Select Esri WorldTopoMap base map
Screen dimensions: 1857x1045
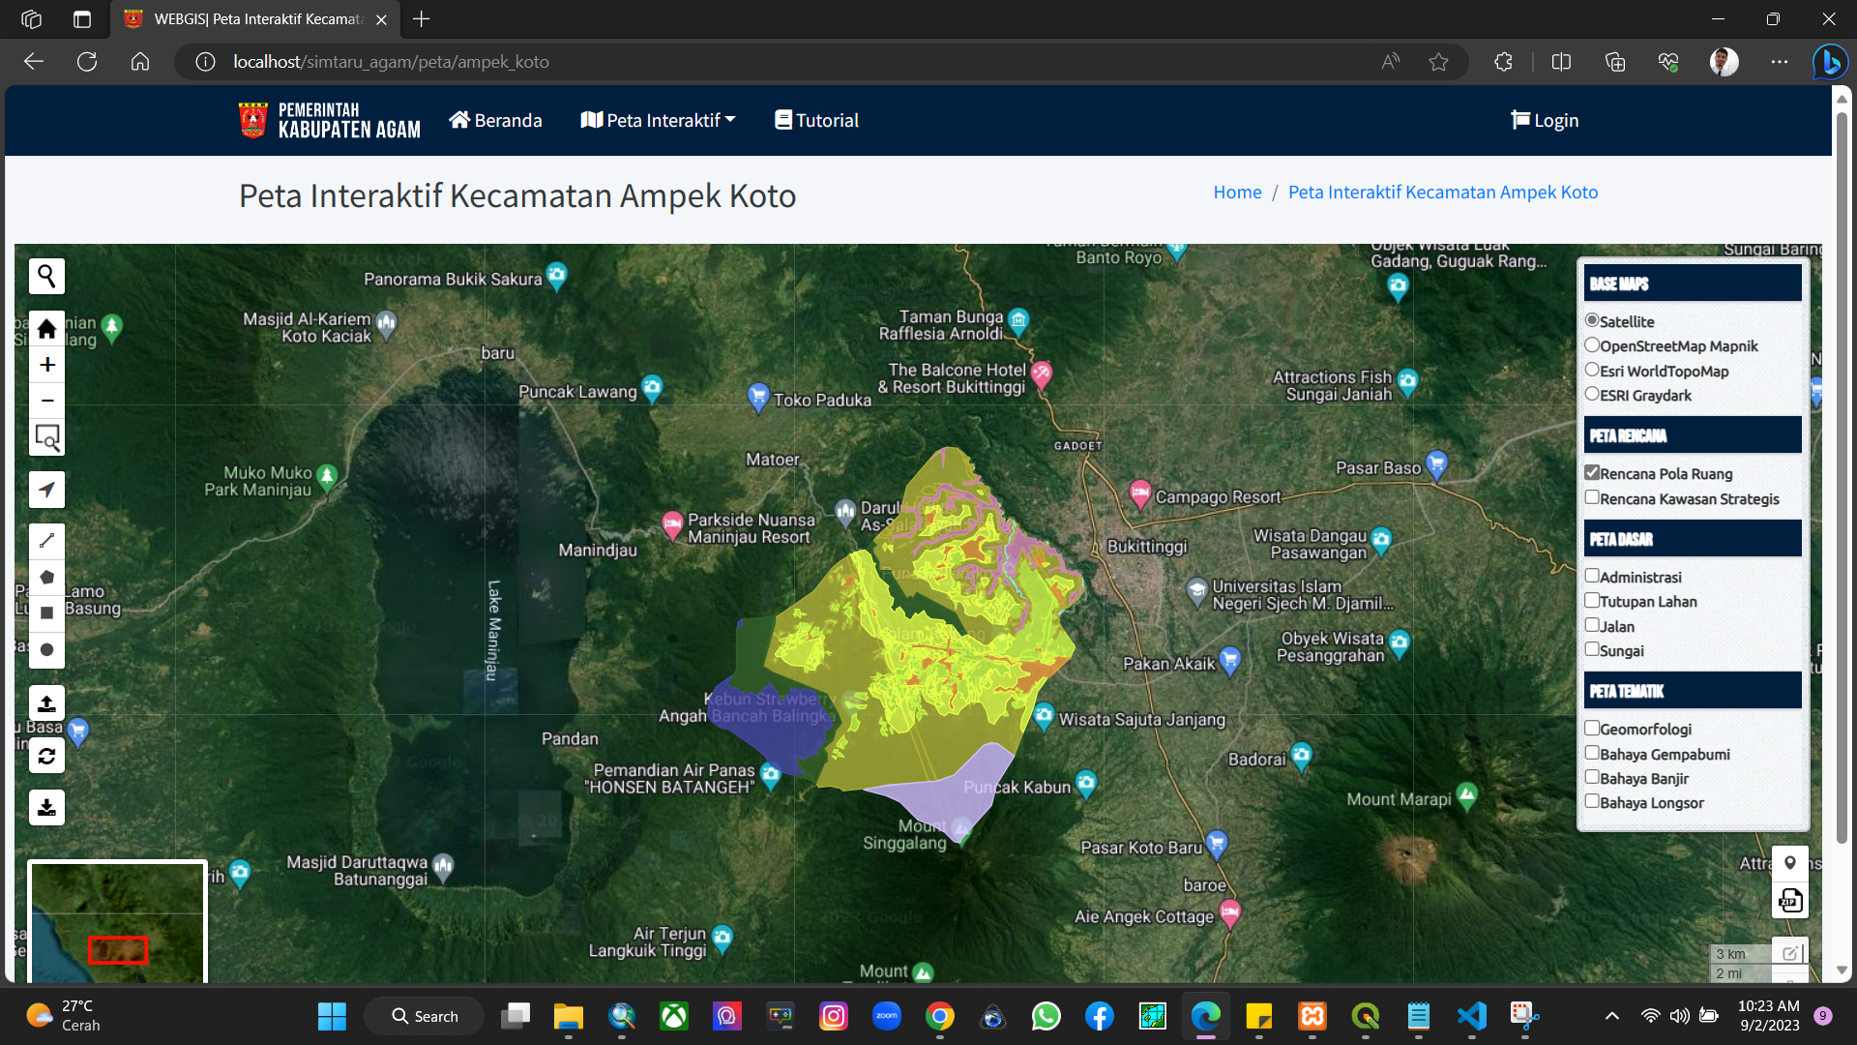(1591, 370)
